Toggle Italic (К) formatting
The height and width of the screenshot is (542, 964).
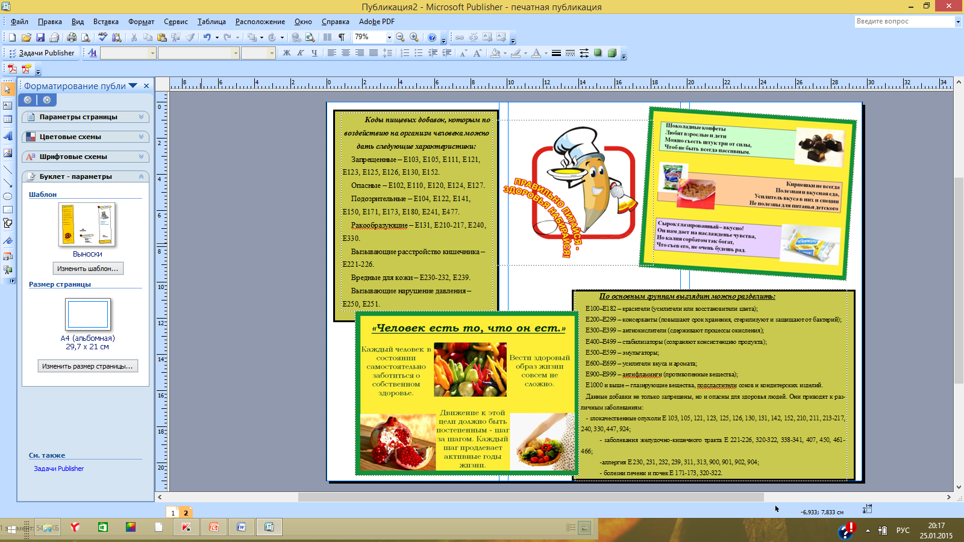click(300, 53)
